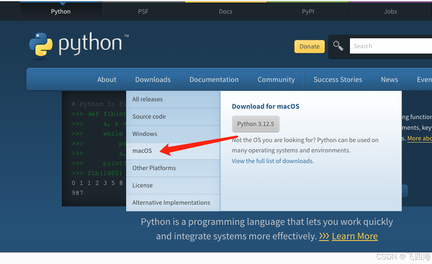The image size is (432, 264).
Task: Open the About menu
Action: click(x=107, y=79)
